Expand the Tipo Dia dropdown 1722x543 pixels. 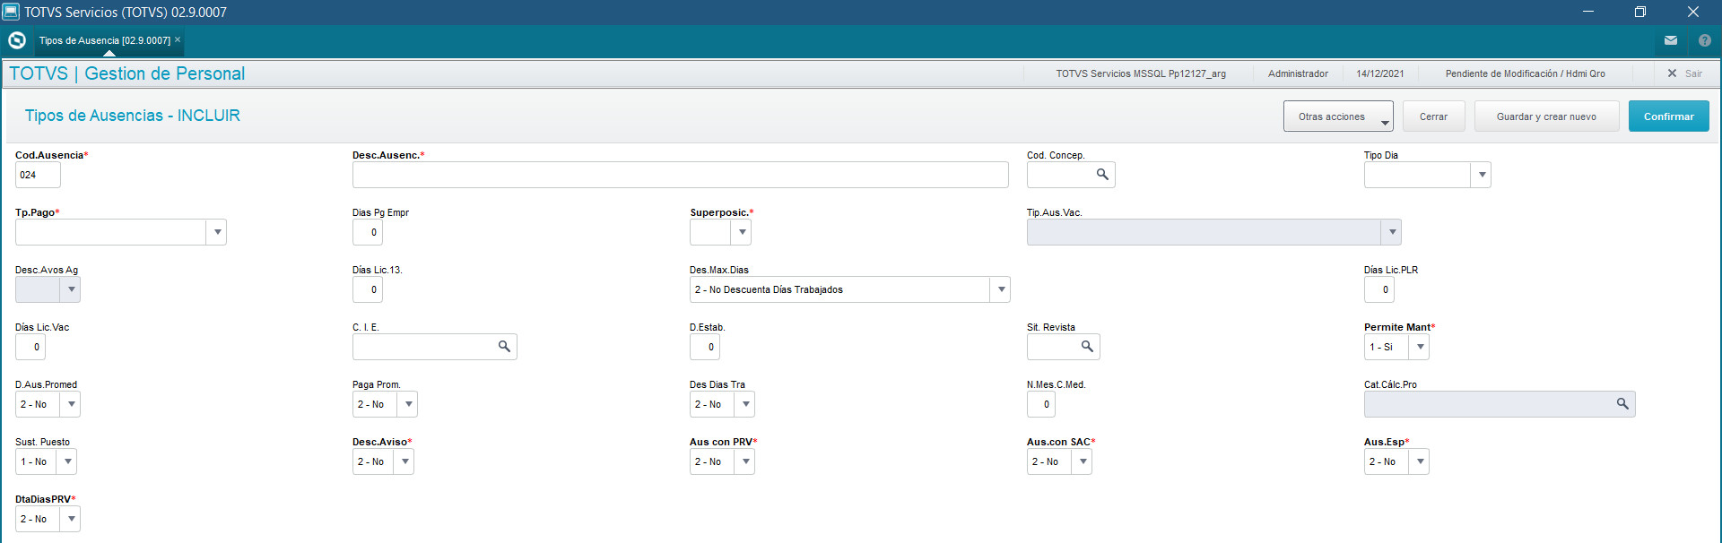click(x=1482, y=175)
